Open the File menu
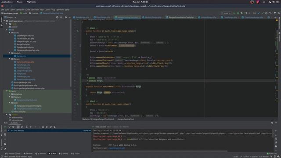This screenshot has height=158, width=281. coord(2,10)
